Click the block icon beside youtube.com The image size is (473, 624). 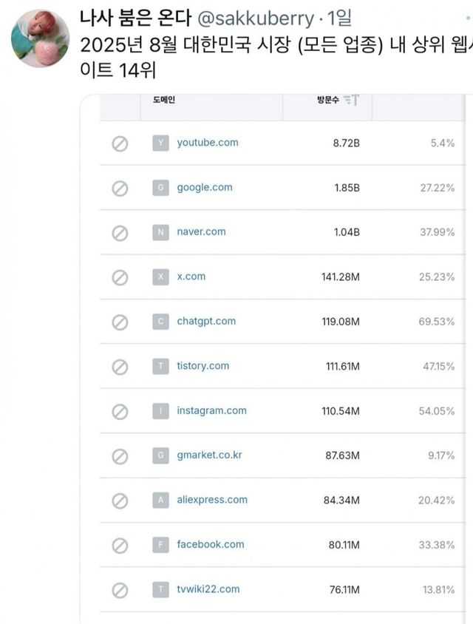(120, 143)
